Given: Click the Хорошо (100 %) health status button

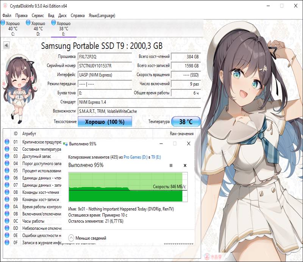Looking at the screenshot, I should pyautogui.click(x=105, y=122).
